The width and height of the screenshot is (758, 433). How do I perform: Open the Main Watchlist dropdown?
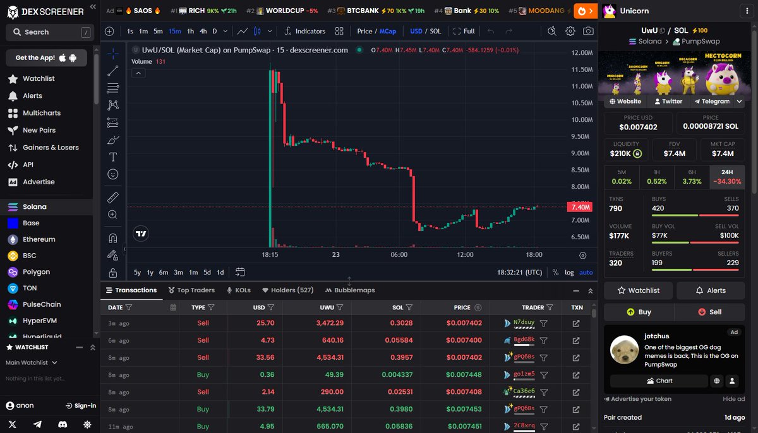coord(32,362)
